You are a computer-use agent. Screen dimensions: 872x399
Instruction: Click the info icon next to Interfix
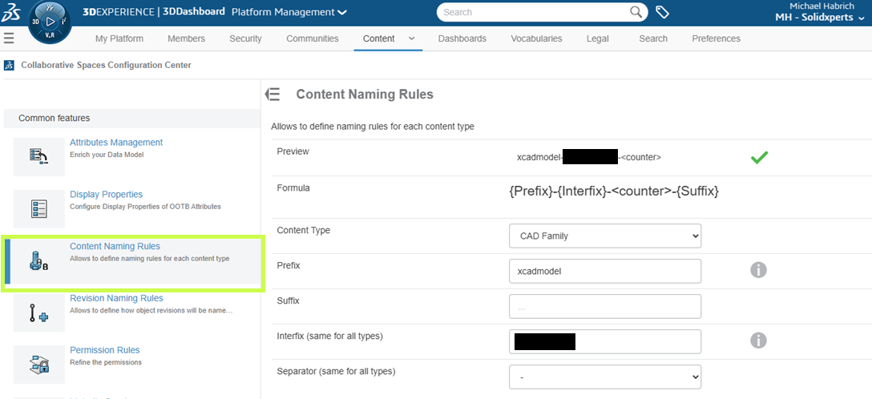tap(758, 341)
